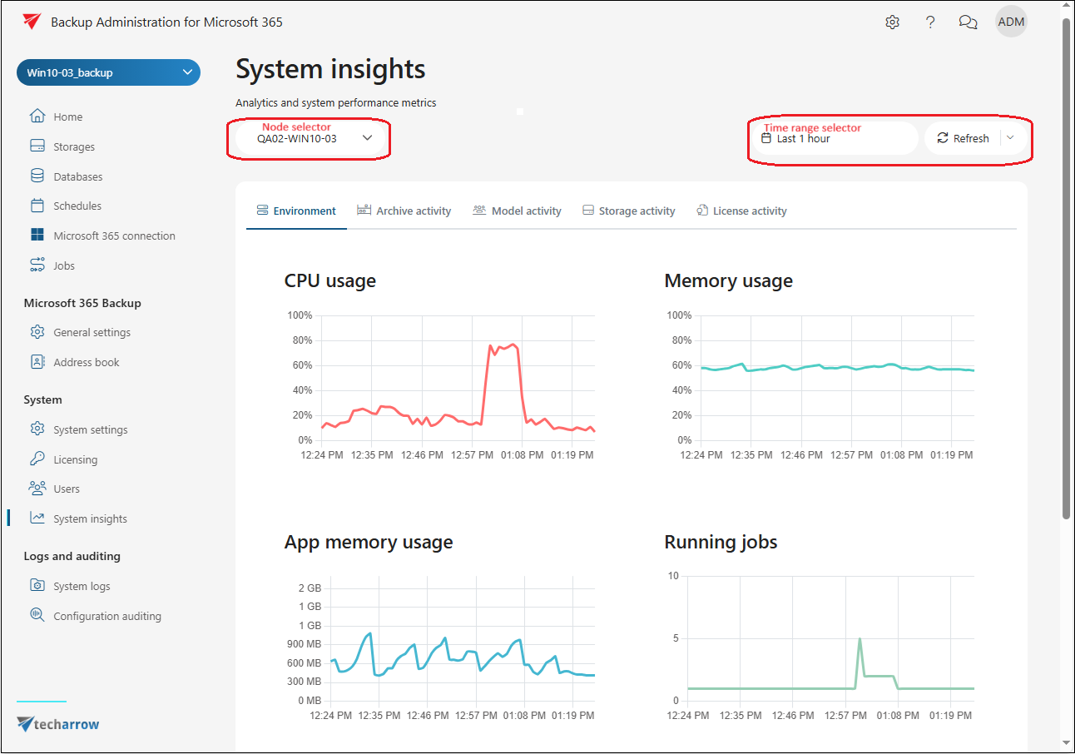This screenshot has width=1075, height=754.
Task: Click the Storages icon in sidebar
Action: click(37, 146)
